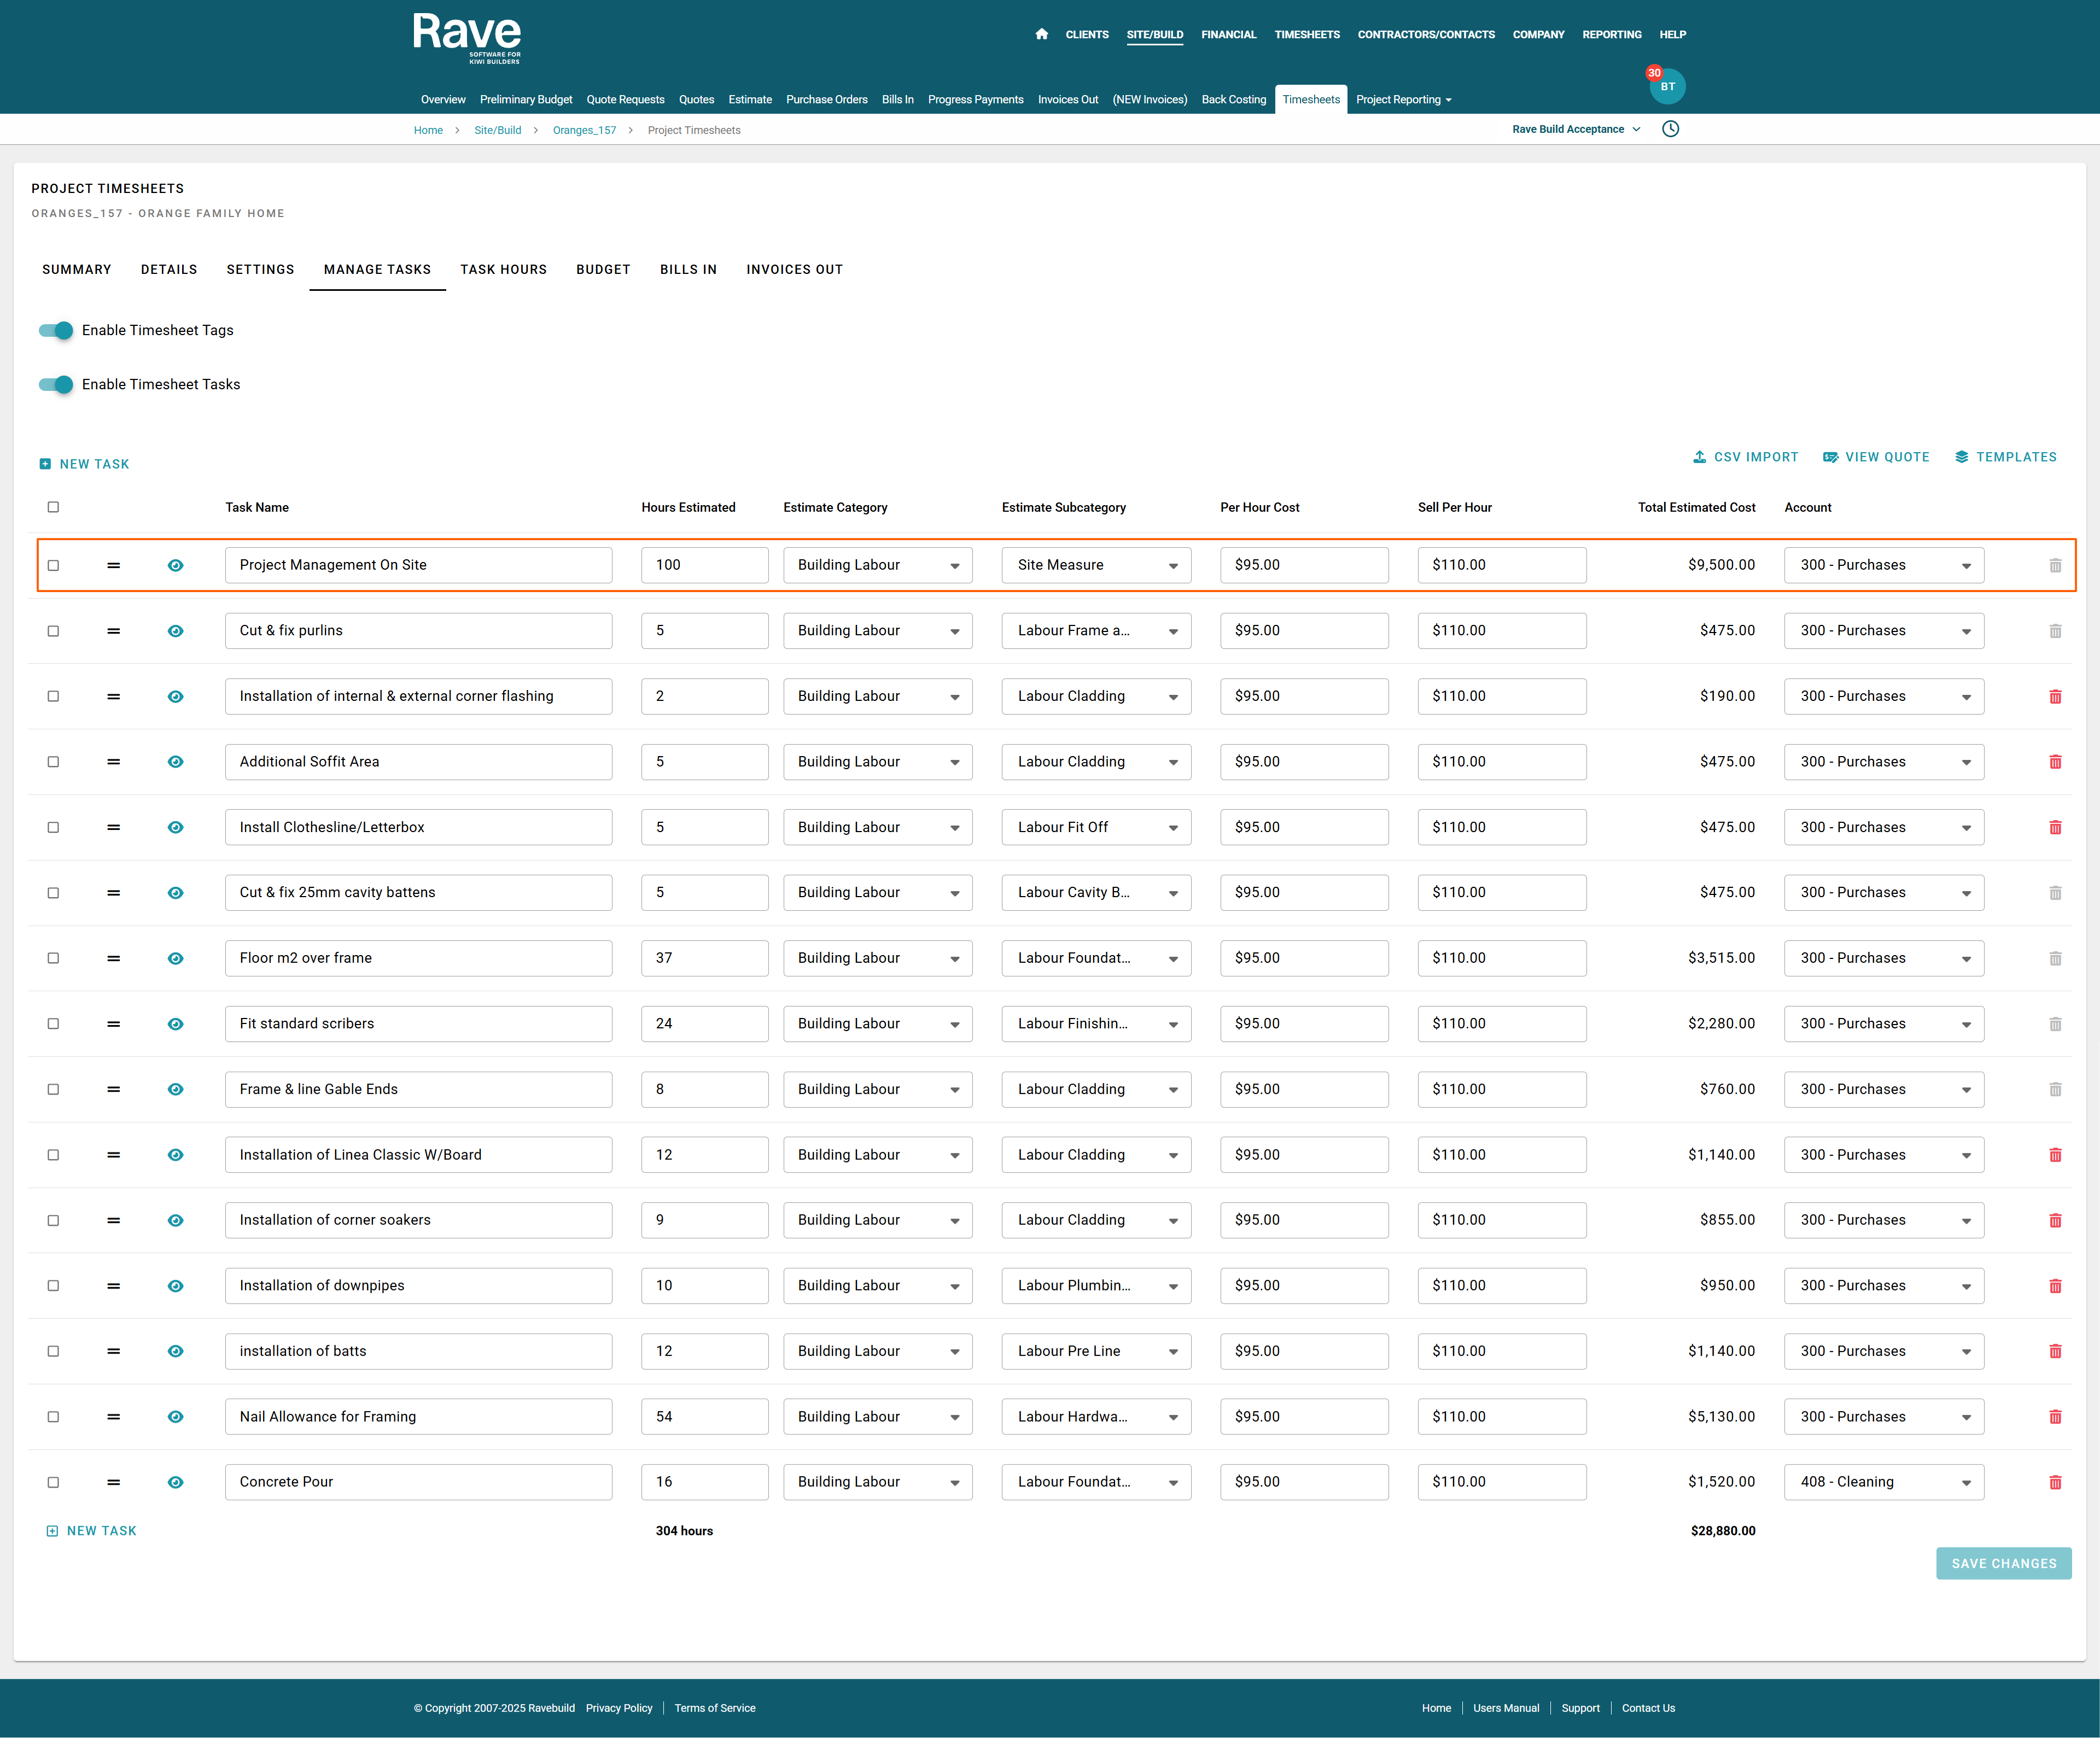
Task: Click the task name field Additional Soffit Area
Action: pos(418,762)
